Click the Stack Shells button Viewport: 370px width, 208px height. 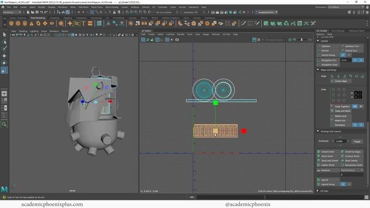[x=328, y=156]
